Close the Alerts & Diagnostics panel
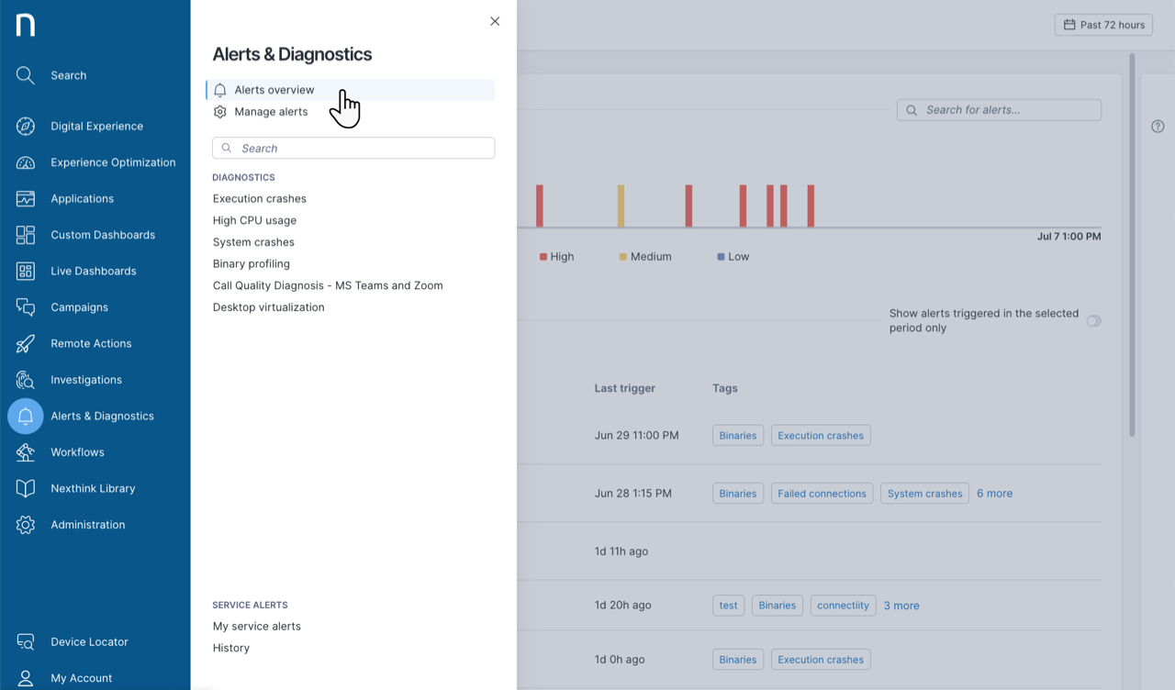 [495, 21]
